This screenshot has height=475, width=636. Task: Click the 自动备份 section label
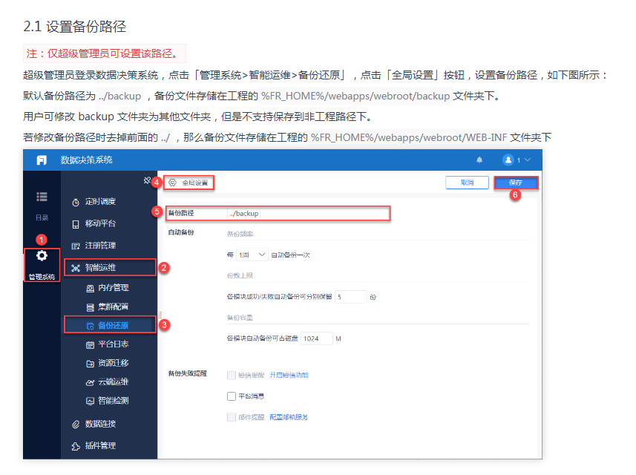point(181,232)
